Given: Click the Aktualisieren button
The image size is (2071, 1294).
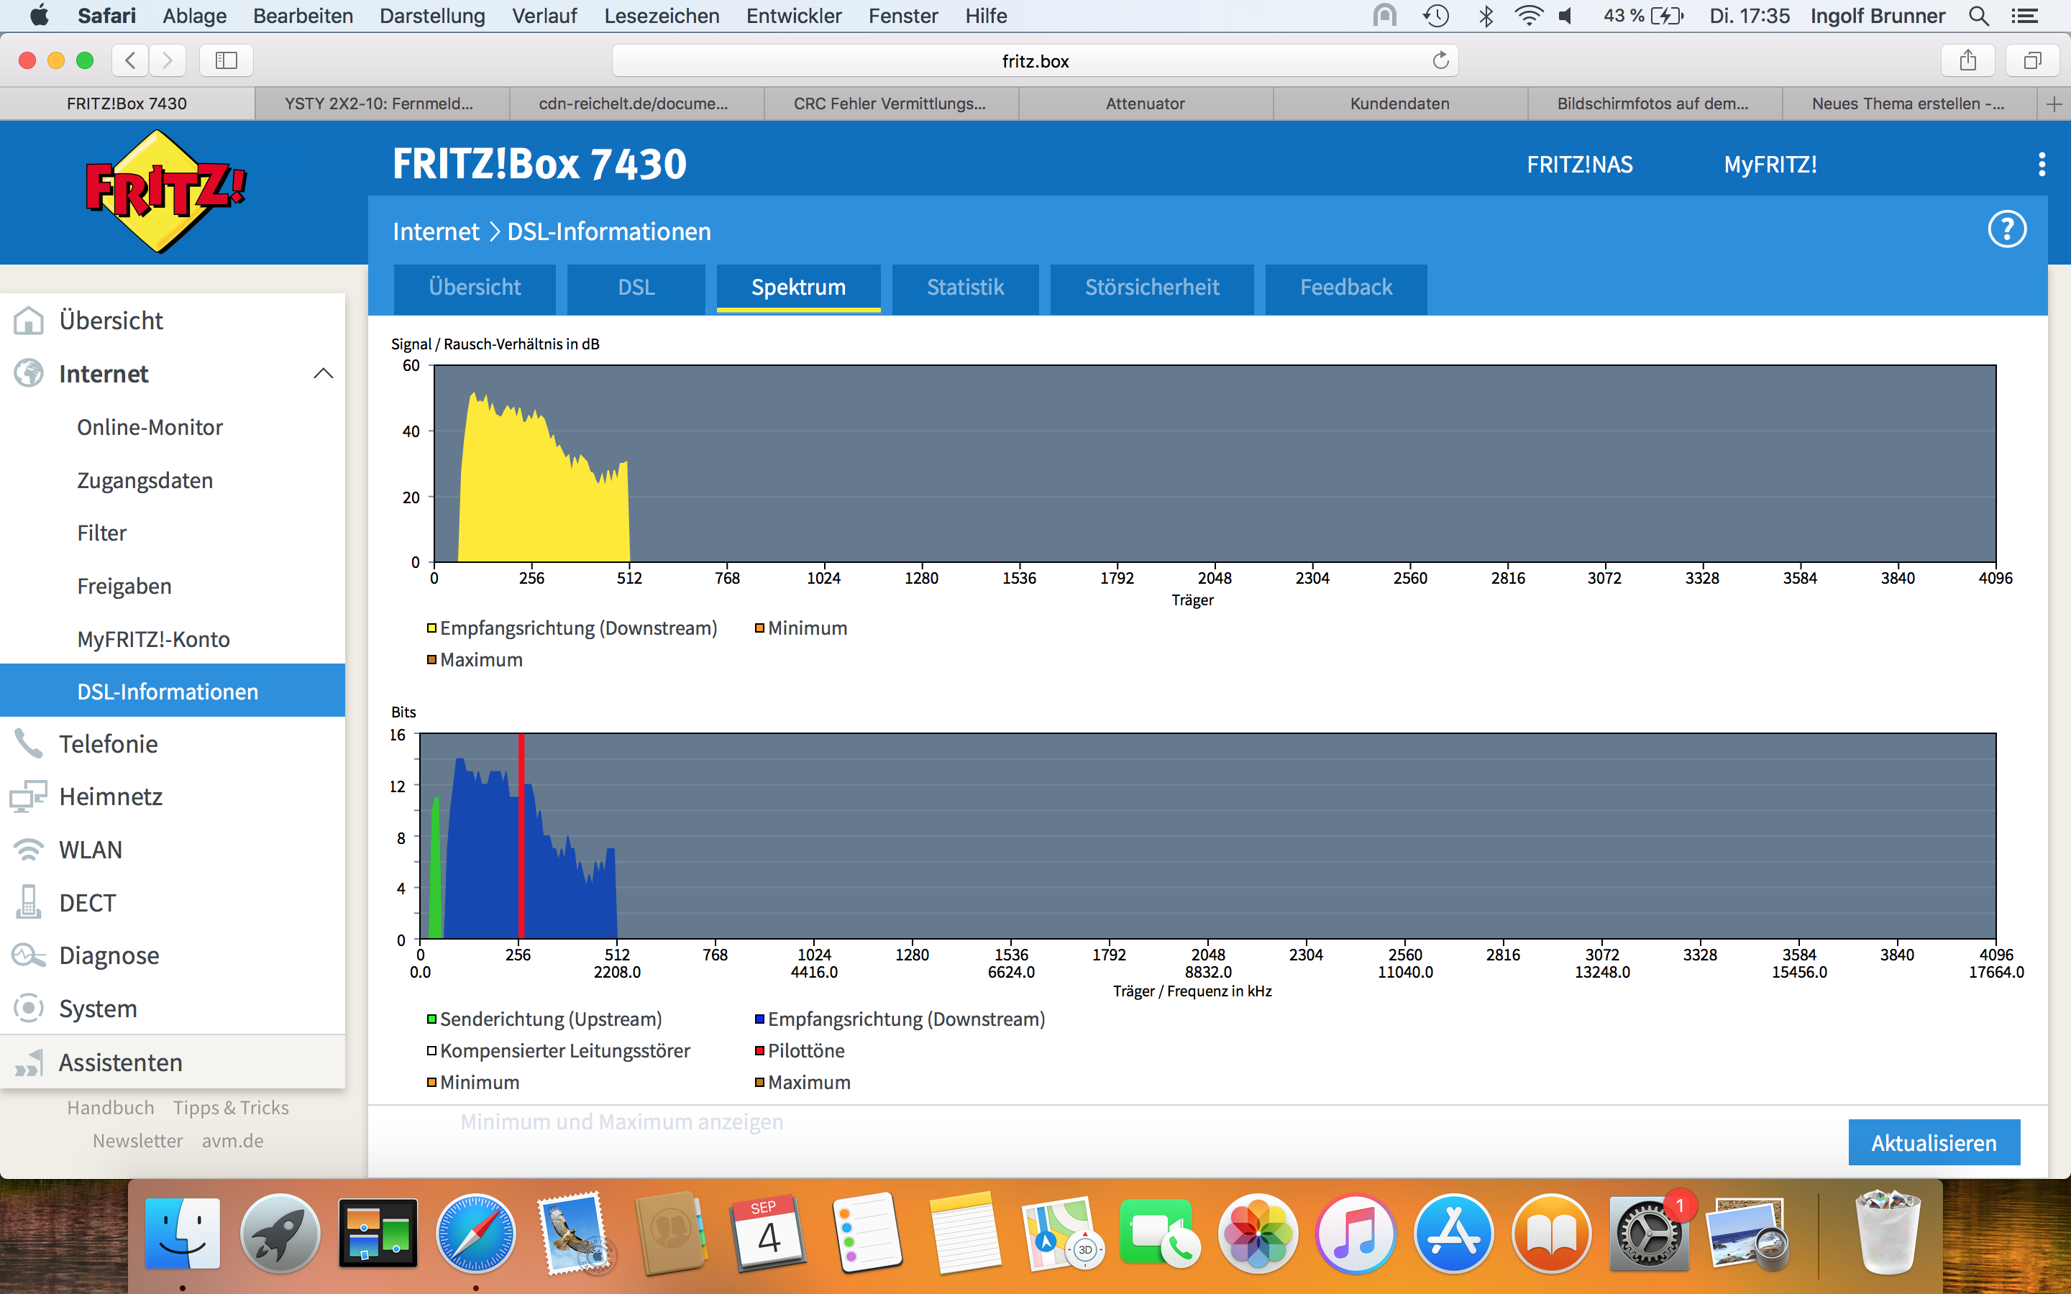Looking at the screenshot, I should [x=1933, y=1142].
